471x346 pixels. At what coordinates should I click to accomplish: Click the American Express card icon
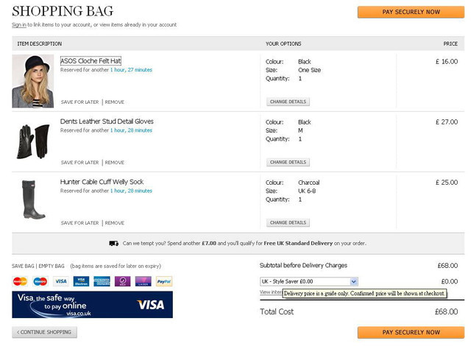point(102,281)
